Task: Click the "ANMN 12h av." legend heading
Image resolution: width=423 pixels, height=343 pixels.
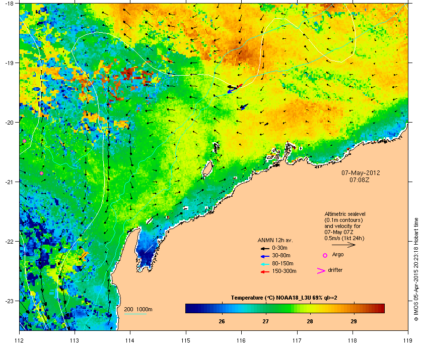Action: pos(275,240)
